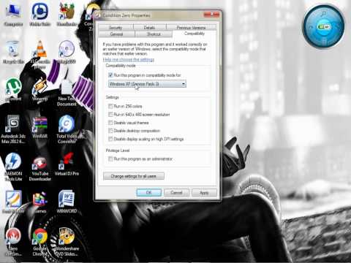Click Change settings for all users button
Viewport: 351px width, 263px height.
134,176
